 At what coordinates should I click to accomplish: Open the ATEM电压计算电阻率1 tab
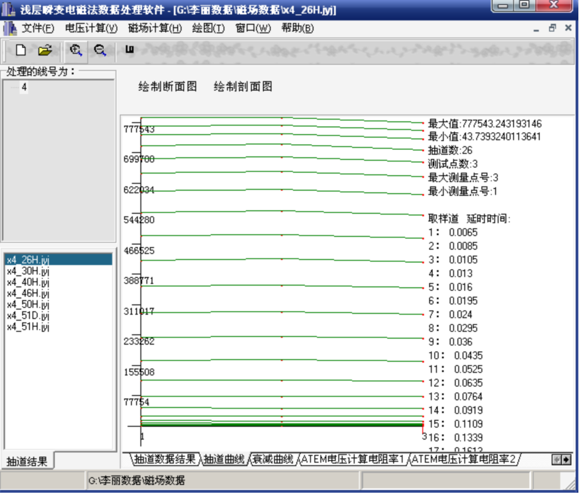click(353, 459)
